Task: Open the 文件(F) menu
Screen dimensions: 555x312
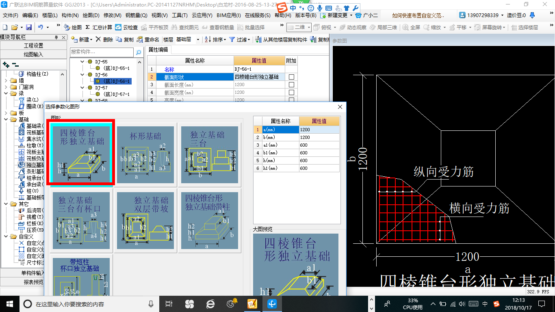Action: coord(11,15)
